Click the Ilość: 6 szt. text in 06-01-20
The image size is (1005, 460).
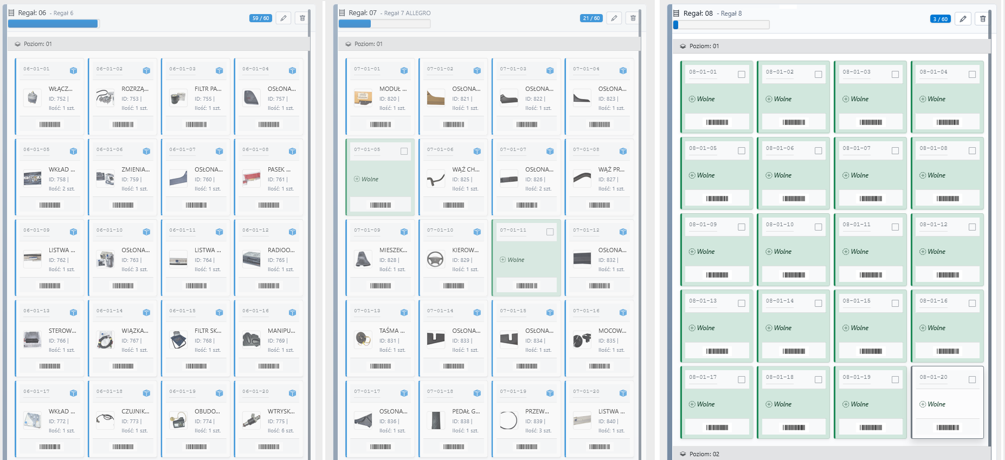[x=281, y=431]
